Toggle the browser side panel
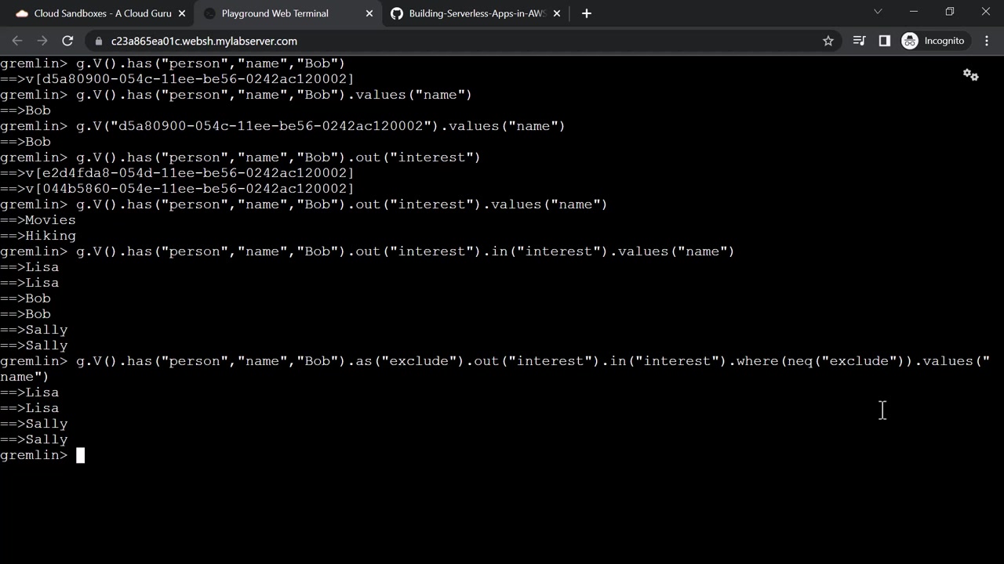This screenshot has height=564, width=1004. (884, 41)
